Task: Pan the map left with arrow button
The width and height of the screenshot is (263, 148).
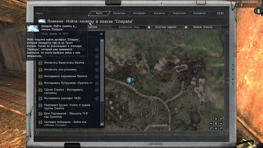Action: pyautogui.click(x=211, y=124)
